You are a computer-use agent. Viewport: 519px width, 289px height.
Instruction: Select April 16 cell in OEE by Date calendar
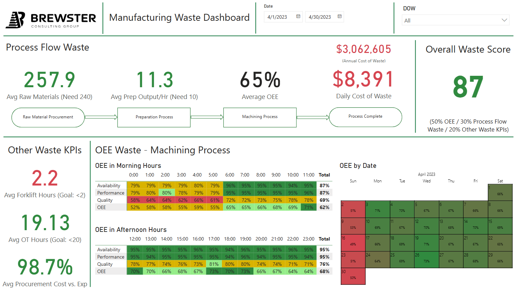click(352, 243)
